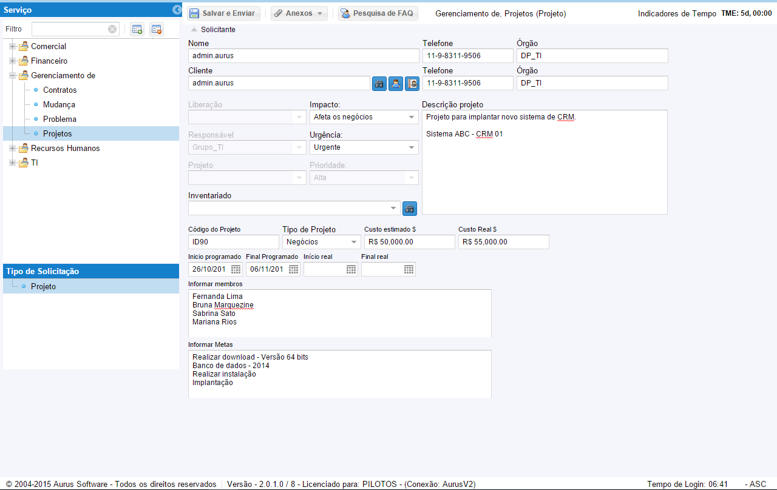Click the "Versão - 2.0.1.0 / 8" status text
The width and height of the screenshot is (777, 490).
coord(261,484)
